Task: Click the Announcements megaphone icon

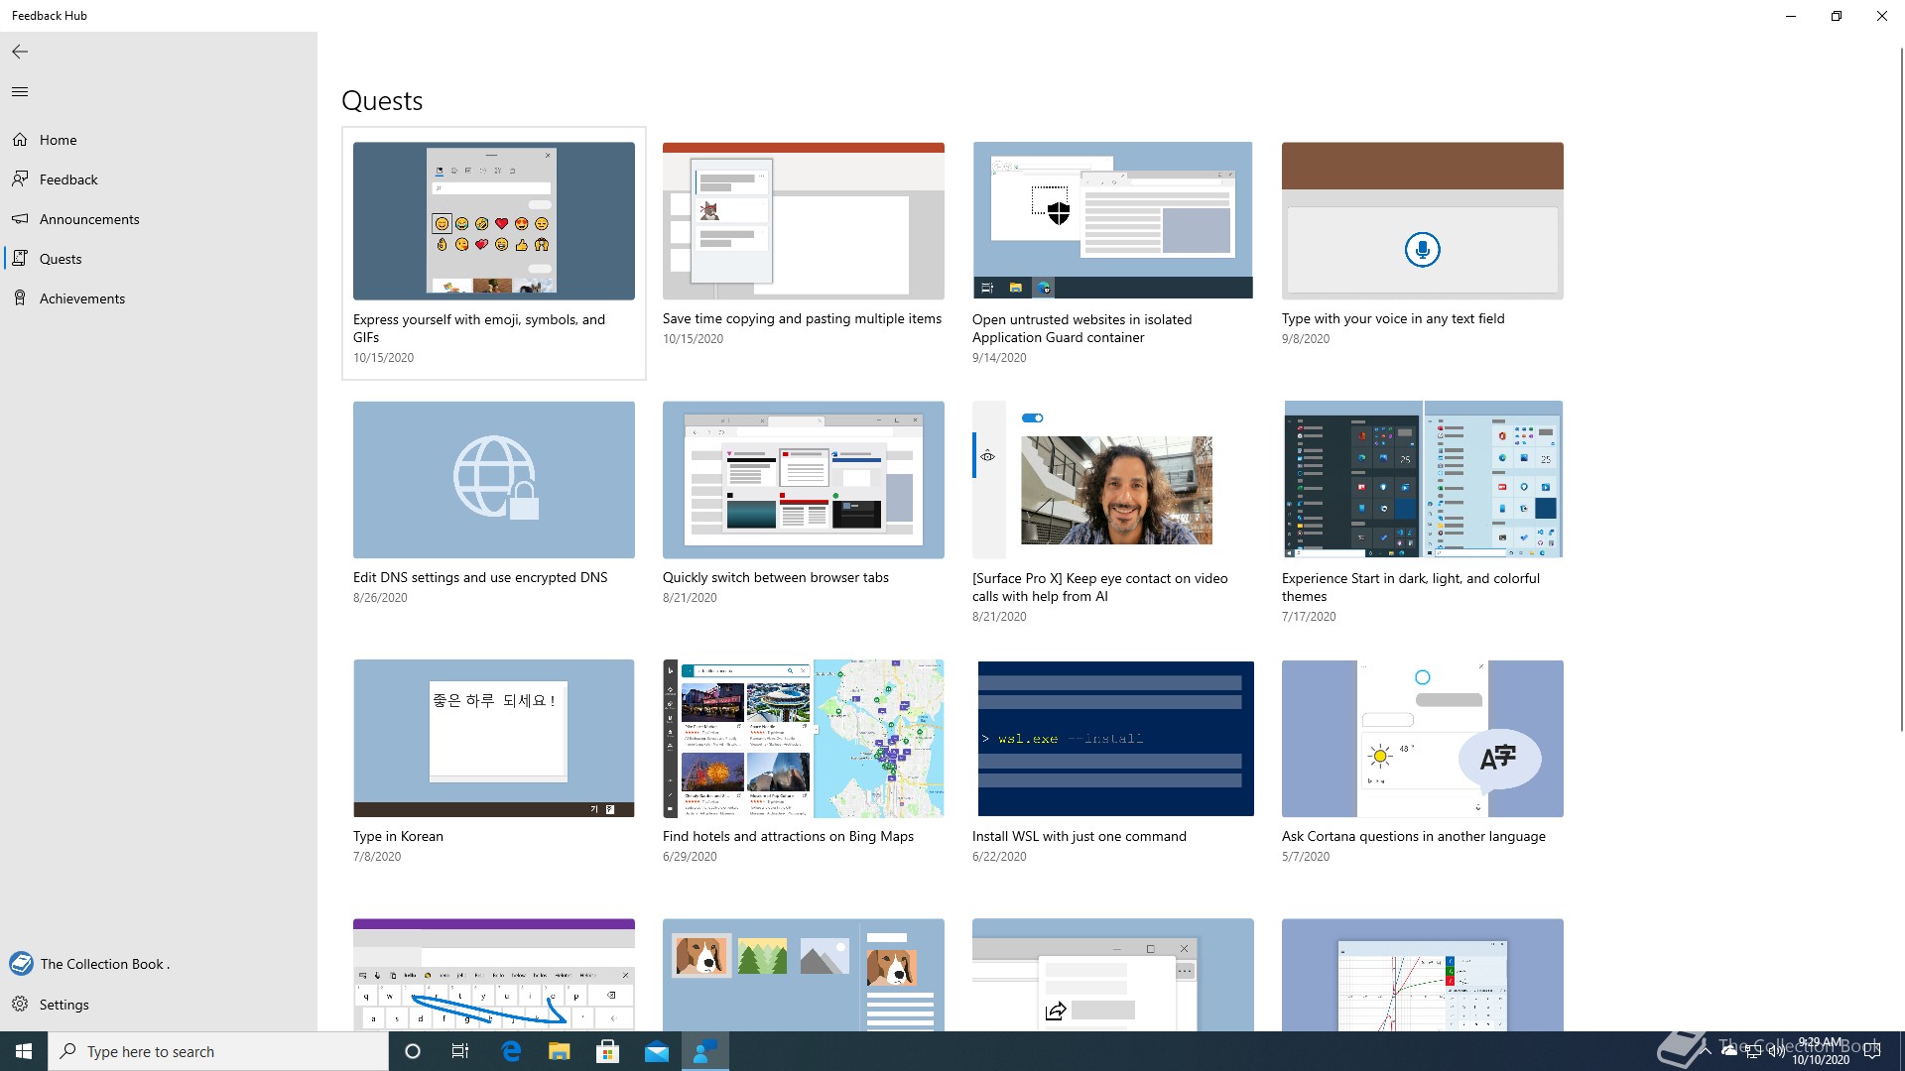Action: (20, 219)
